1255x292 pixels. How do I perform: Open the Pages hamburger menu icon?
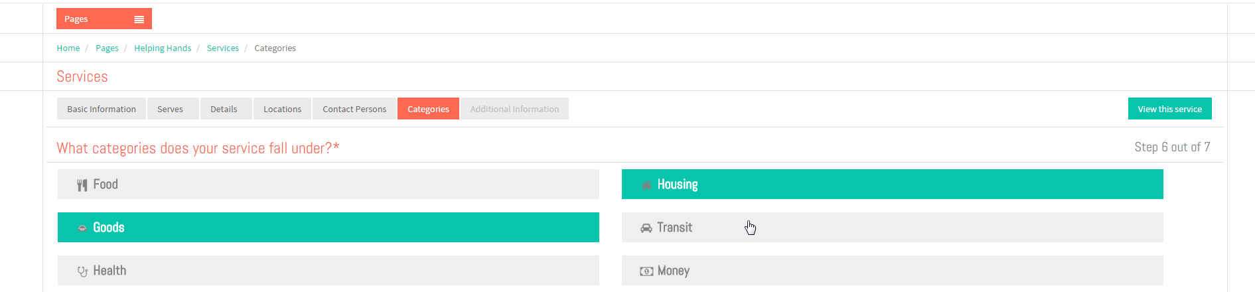point(139,19)
